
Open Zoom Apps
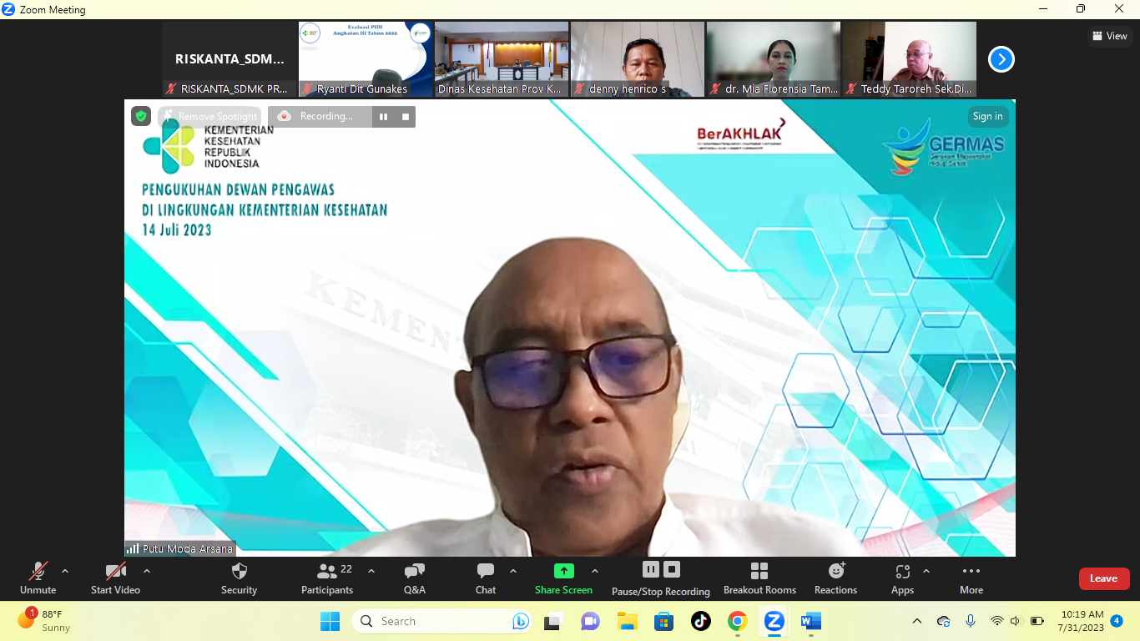pos(902,578)
